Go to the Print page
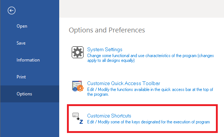 [21, 77]
